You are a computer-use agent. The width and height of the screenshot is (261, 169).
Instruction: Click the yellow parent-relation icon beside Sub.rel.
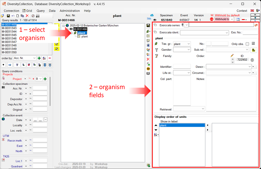(253, 50)
